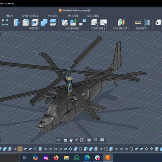This screenshot has width=162, height=162.
Task: Expand the Display Settings dropdown arrow
Action: coord(92,140)
